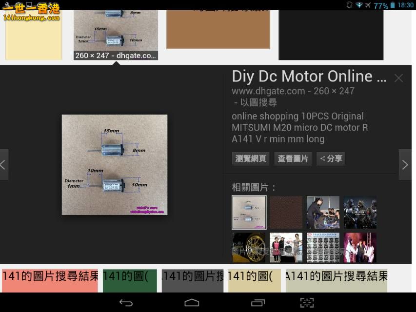
Task: Select the stage performers related thumbnail
Action: (x=360, y=248)
